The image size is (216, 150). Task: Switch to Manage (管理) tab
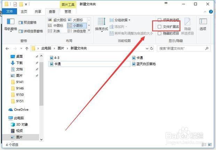tap(68, 11)
